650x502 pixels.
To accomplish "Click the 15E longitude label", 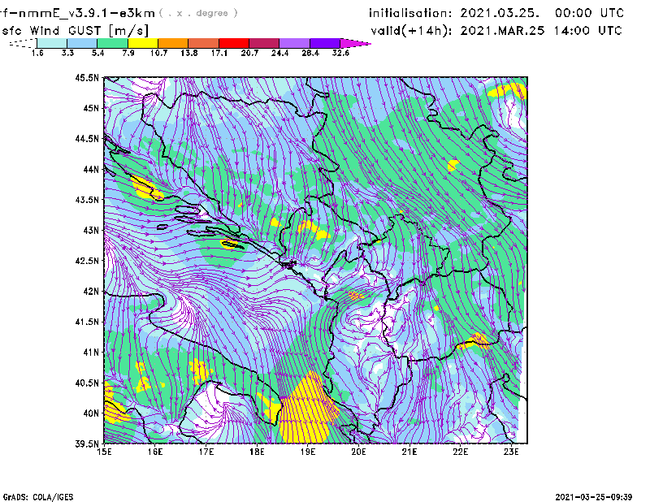I will 104,452.
